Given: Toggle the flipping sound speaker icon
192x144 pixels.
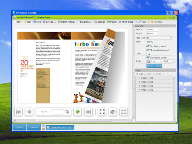Looking at the screenshot, I should (x=113, y=111).
